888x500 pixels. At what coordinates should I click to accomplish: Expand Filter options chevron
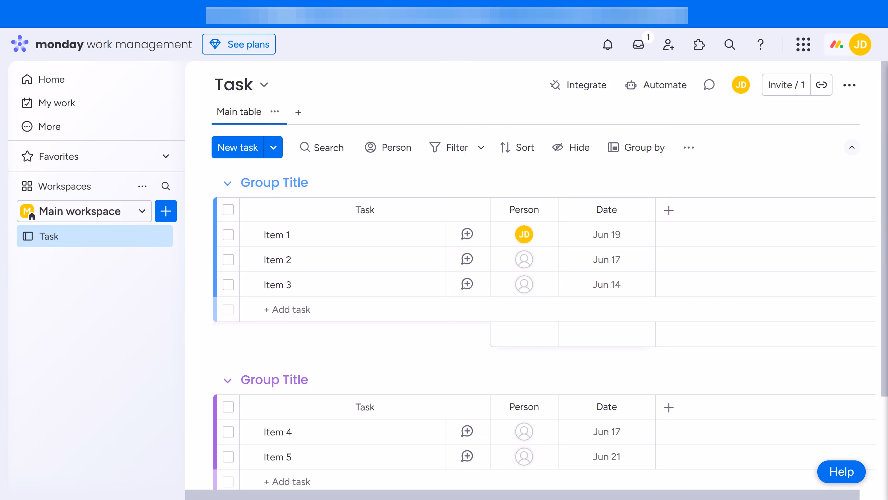pyautogui.click(x=481, y=148)
